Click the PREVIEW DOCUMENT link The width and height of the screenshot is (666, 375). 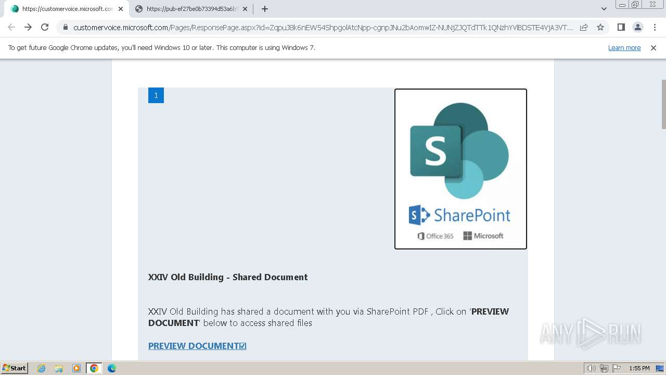click(x=197, y=346)
